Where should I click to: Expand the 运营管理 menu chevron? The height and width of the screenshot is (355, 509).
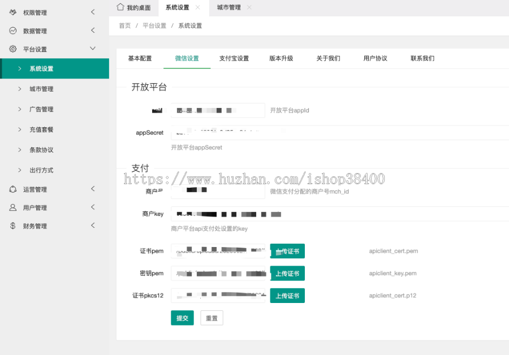[x=93, y=189]
